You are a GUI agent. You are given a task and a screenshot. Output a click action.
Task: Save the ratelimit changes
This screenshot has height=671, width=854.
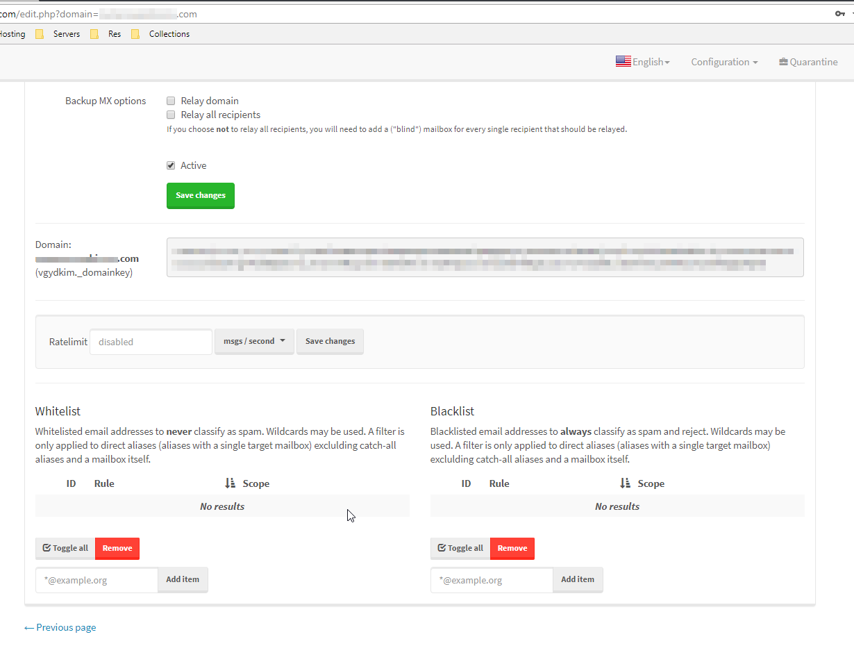330,341
